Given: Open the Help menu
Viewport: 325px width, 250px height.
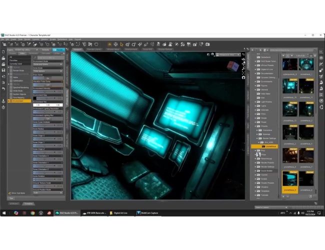Looking at the screenshot, I should click(x=70, y=39).
